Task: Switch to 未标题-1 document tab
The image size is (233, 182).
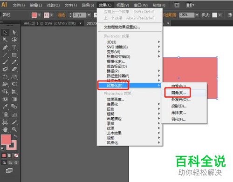Action: point(50,24)
